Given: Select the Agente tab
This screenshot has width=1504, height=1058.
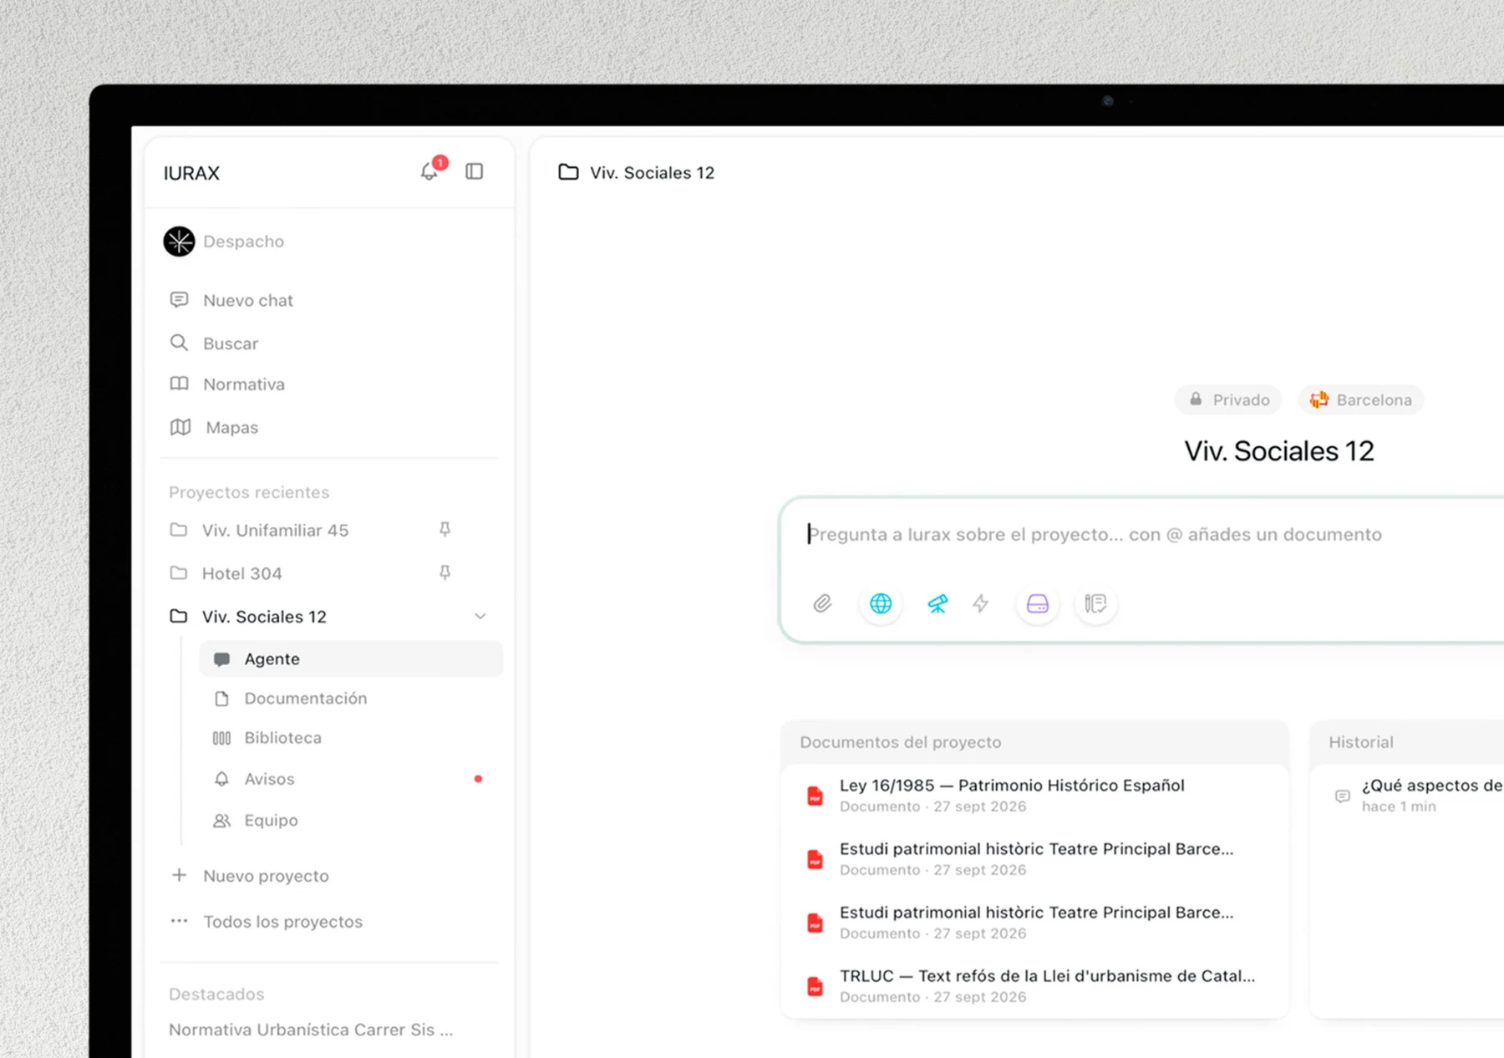Looking at the screenshot, I should click(x=351, y=659).
